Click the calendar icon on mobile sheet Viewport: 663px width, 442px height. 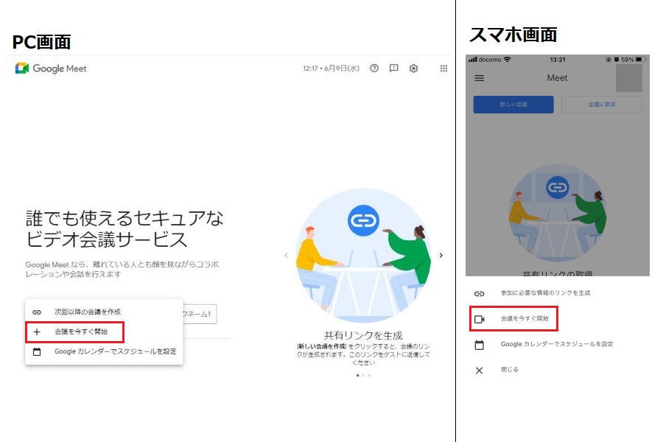pos(479,345)
